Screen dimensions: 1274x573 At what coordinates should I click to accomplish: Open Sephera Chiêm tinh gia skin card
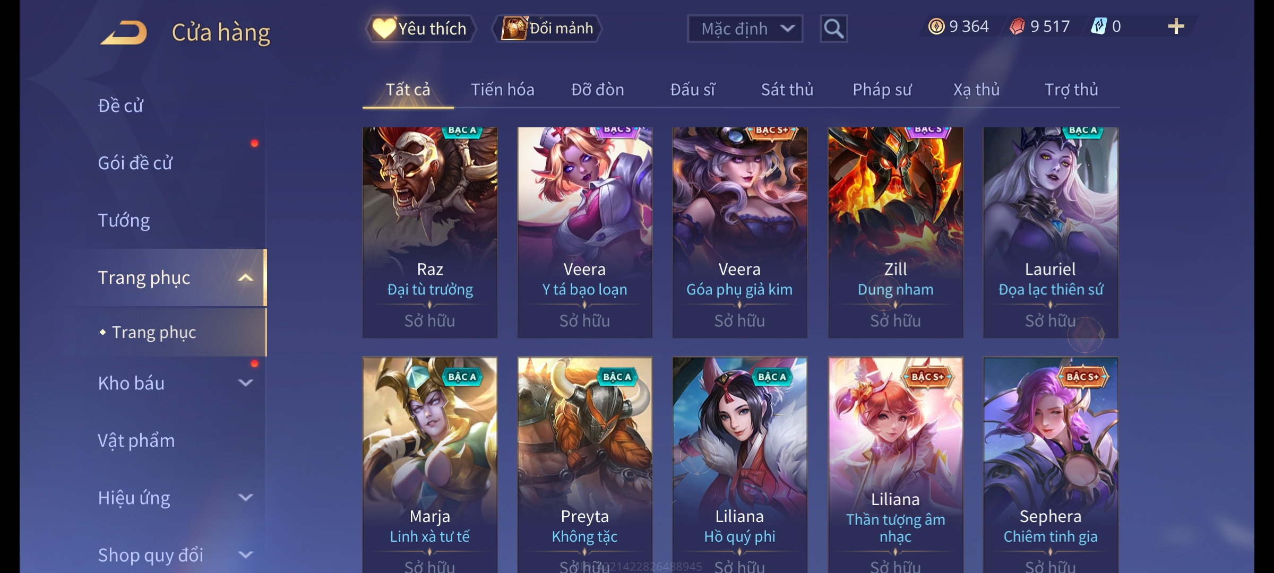(x=1051, y=465)
